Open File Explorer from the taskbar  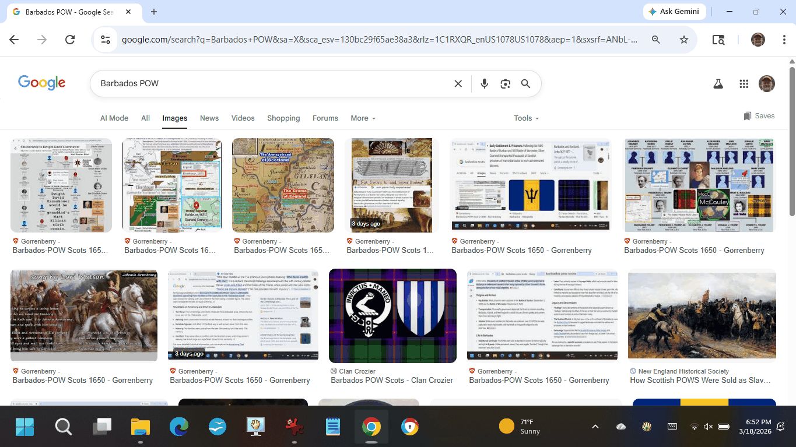tap(141, 427)
